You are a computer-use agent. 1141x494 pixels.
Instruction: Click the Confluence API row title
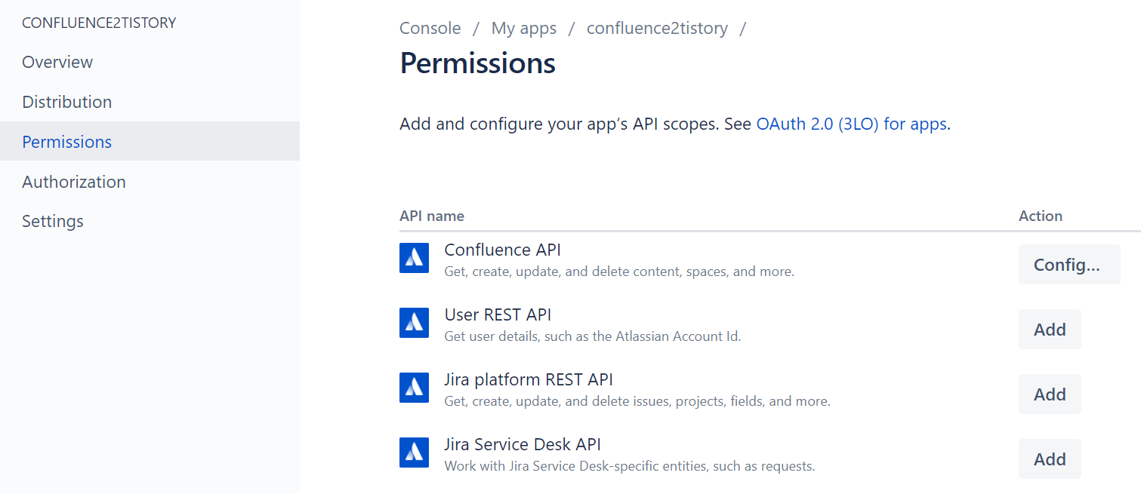503,250
